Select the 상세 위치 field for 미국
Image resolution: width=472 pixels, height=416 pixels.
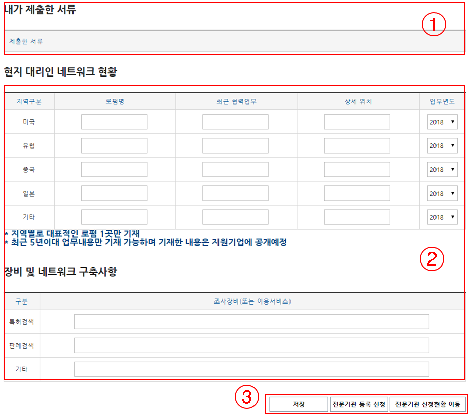coord(357,122)
